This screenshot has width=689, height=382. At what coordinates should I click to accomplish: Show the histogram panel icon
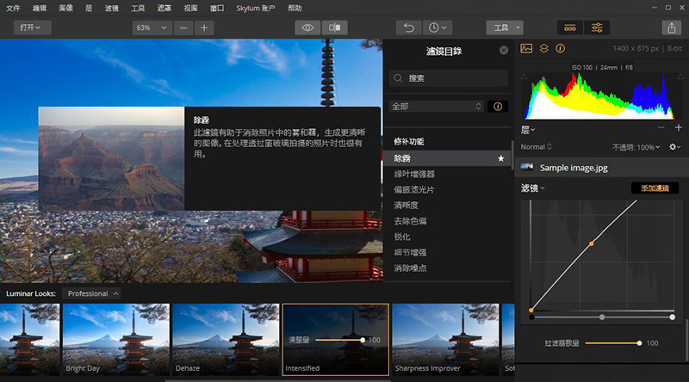(x=526, y=48)
